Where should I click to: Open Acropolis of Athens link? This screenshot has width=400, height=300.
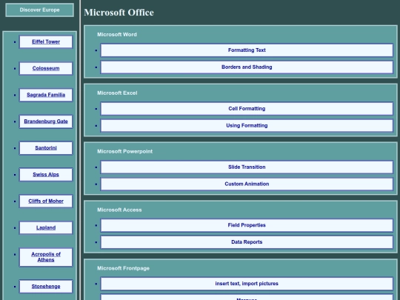(x=46, y=257)
